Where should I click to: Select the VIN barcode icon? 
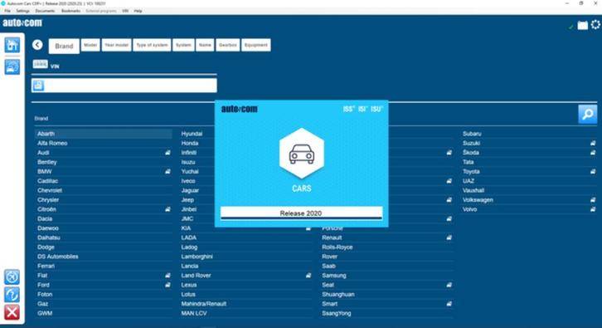point(41,64)
